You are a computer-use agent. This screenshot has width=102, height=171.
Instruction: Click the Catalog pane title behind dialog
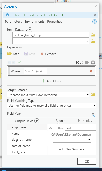(64, 1)
